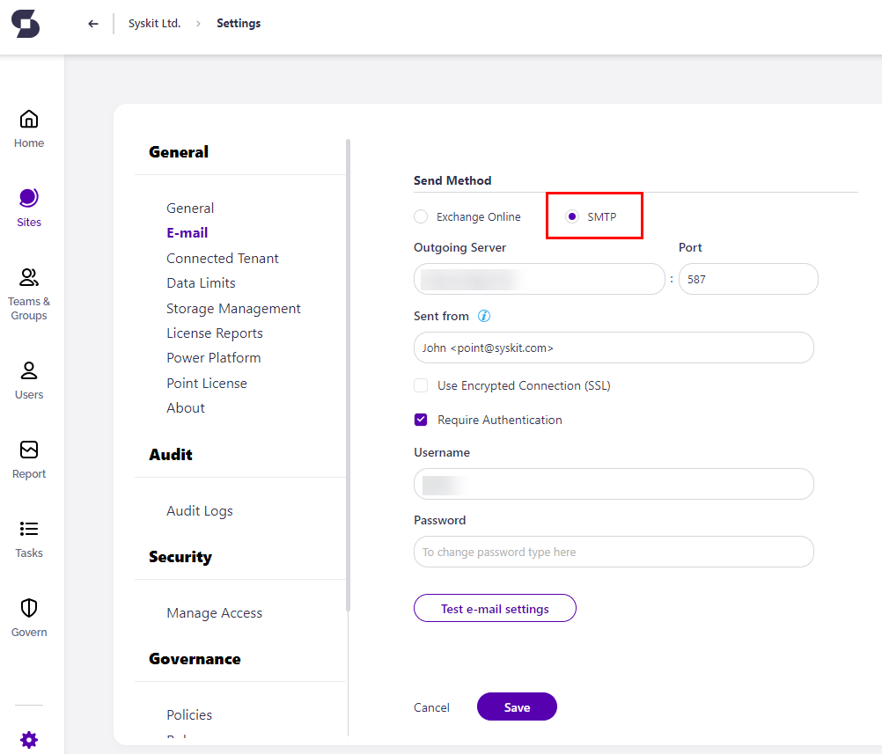882x754 pixels.
Task: Open Audit Logs settings
Action: tap(199, 510)
